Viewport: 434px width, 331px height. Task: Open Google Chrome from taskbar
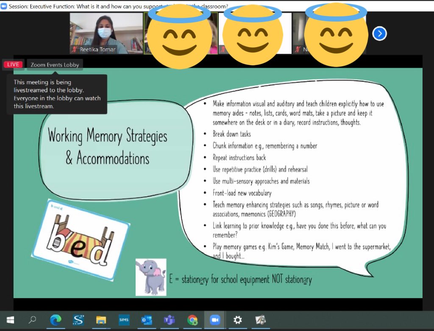pos(192,320)
